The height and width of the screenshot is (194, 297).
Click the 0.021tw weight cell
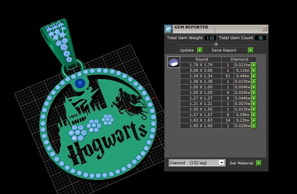pyautogui.click(x=242, y=65)
